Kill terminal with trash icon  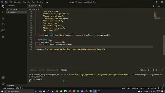156,70
